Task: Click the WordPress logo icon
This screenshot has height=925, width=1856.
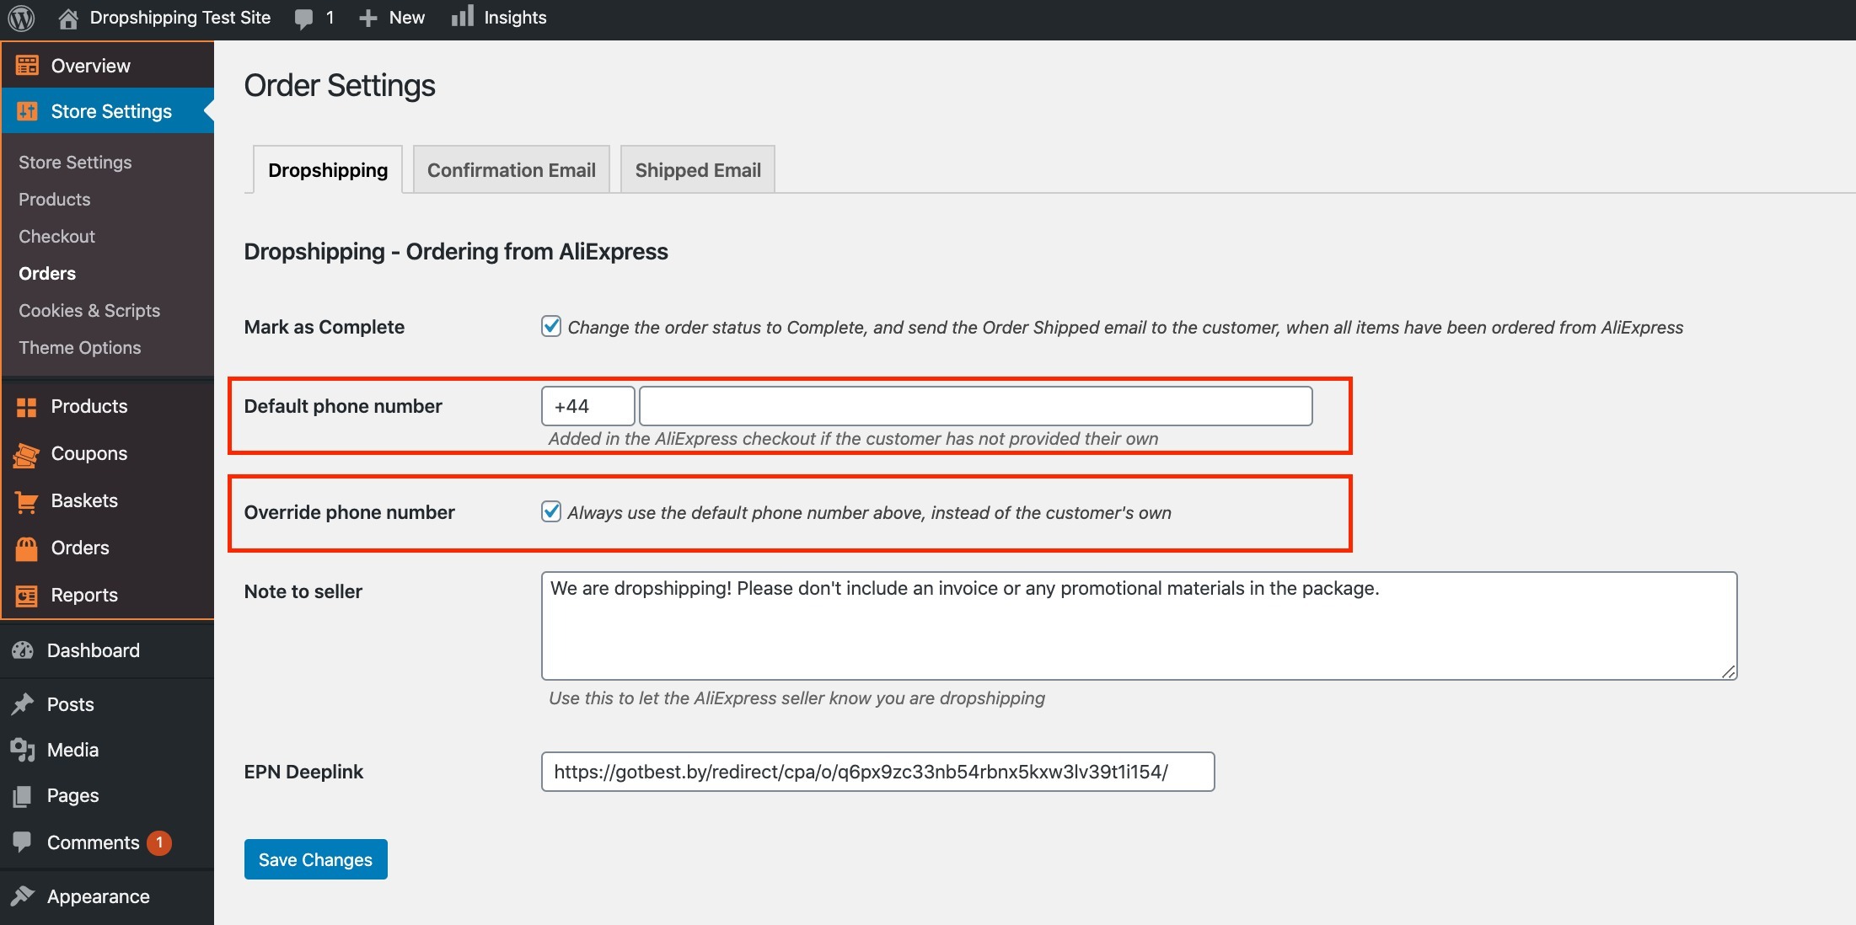Action: (x=21, y=18)
